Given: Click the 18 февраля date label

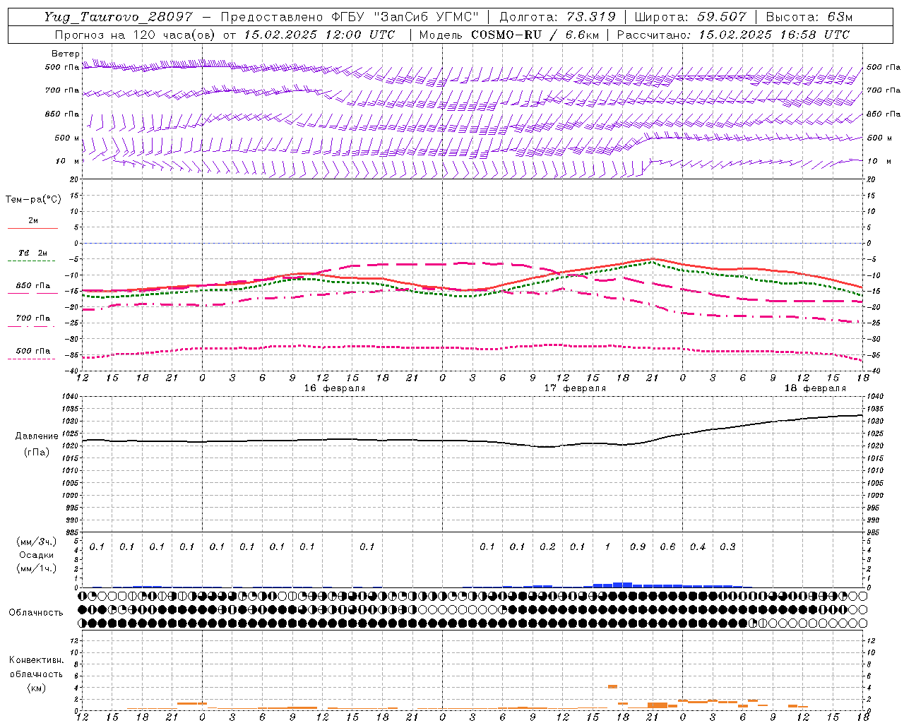Looking at the screenshot, I should (814, 388).
